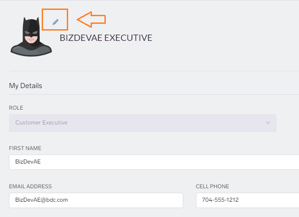Expand the Role dropdown chevron
Image resolution: width=299 pixels, height=217 pixels.
[x=268, y=123]
